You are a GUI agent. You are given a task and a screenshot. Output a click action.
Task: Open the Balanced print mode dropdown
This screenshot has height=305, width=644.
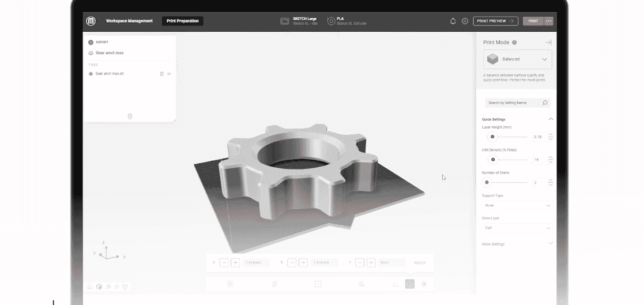click(x=517, y=59)
